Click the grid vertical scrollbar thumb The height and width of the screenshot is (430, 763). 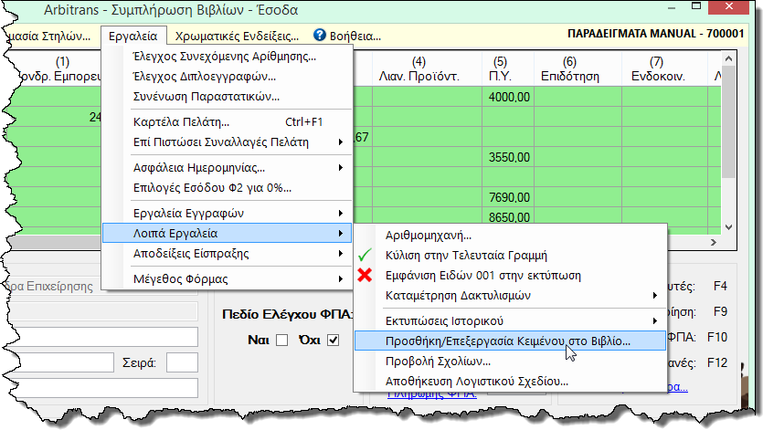(728, 122)
